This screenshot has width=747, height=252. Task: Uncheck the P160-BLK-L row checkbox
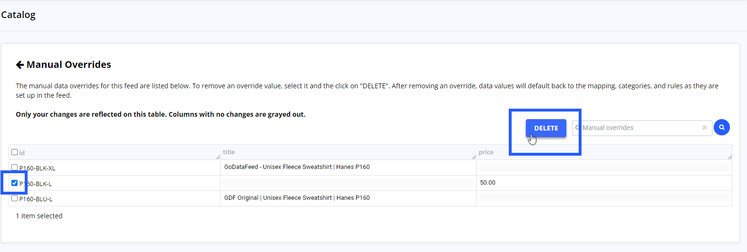pos(15,183)
